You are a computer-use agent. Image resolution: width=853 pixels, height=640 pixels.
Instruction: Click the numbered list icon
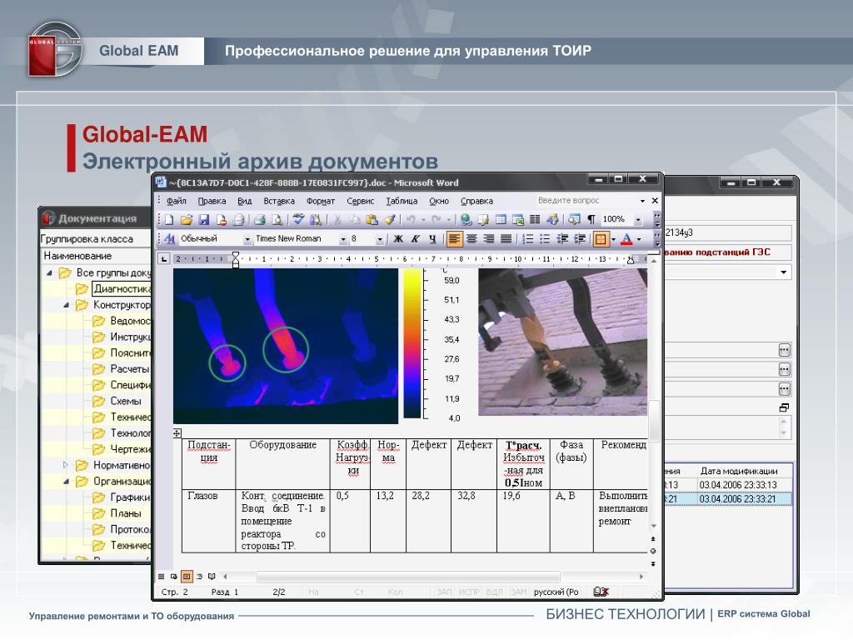[x=527, y=239]
